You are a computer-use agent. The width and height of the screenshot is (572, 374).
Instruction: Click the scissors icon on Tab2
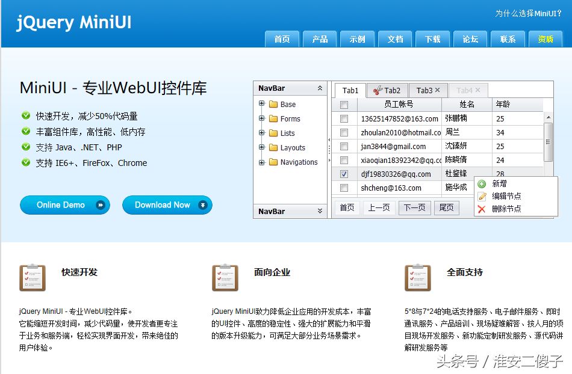click(378, 90)
